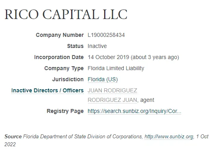Click the Inactive status value

click(97, 46)
